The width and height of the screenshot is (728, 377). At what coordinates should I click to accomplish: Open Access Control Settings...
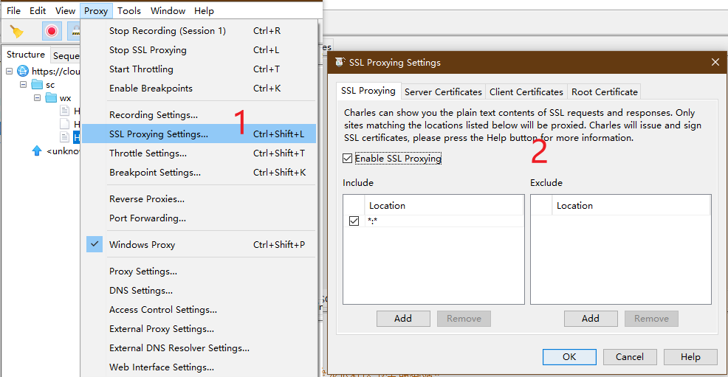point(199,309)
